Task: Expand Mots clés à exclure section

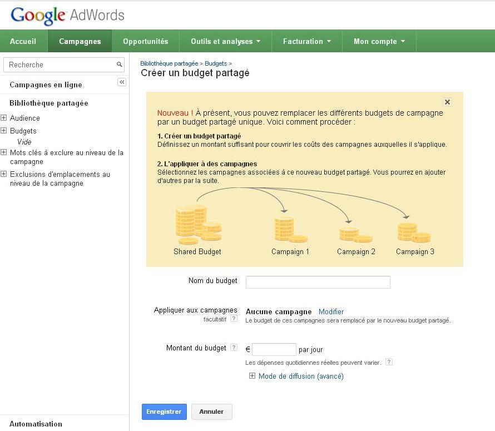Action: (x=4, y=152)
